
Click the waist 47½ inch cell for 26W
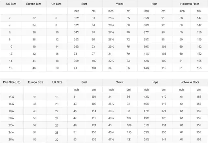tap(111, 139)
